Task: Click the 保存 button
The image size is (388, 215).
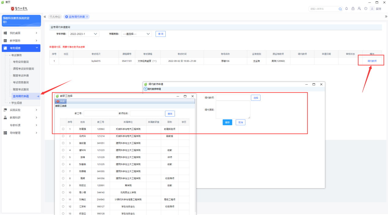Action: [227, 122]
